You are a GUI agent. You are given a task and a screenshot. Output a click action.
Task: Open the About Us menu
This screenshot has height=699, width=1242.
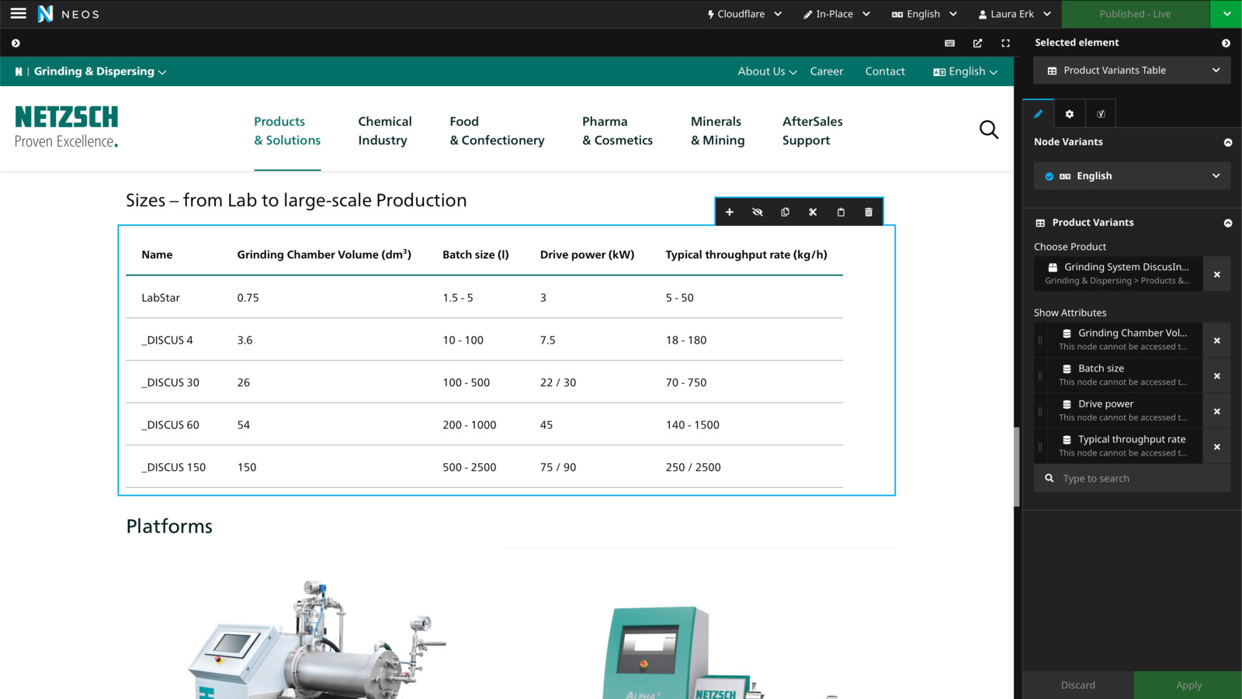pyautogui.click(x=767, y=71)
